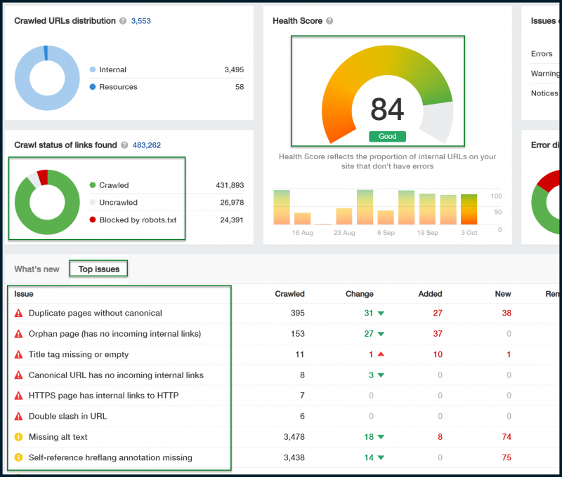Image resolution: width=562 pixels, height=477 pixels.
Task: Click the Crawl status donut chart
Action: click(x=47, y=202)
